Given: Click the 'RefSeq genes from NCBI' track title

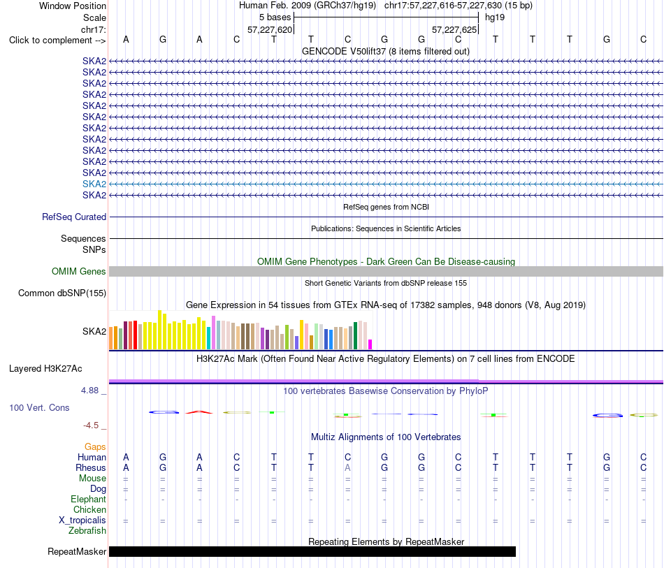Looking at the screenshot, I should click(x=386, y=207).
